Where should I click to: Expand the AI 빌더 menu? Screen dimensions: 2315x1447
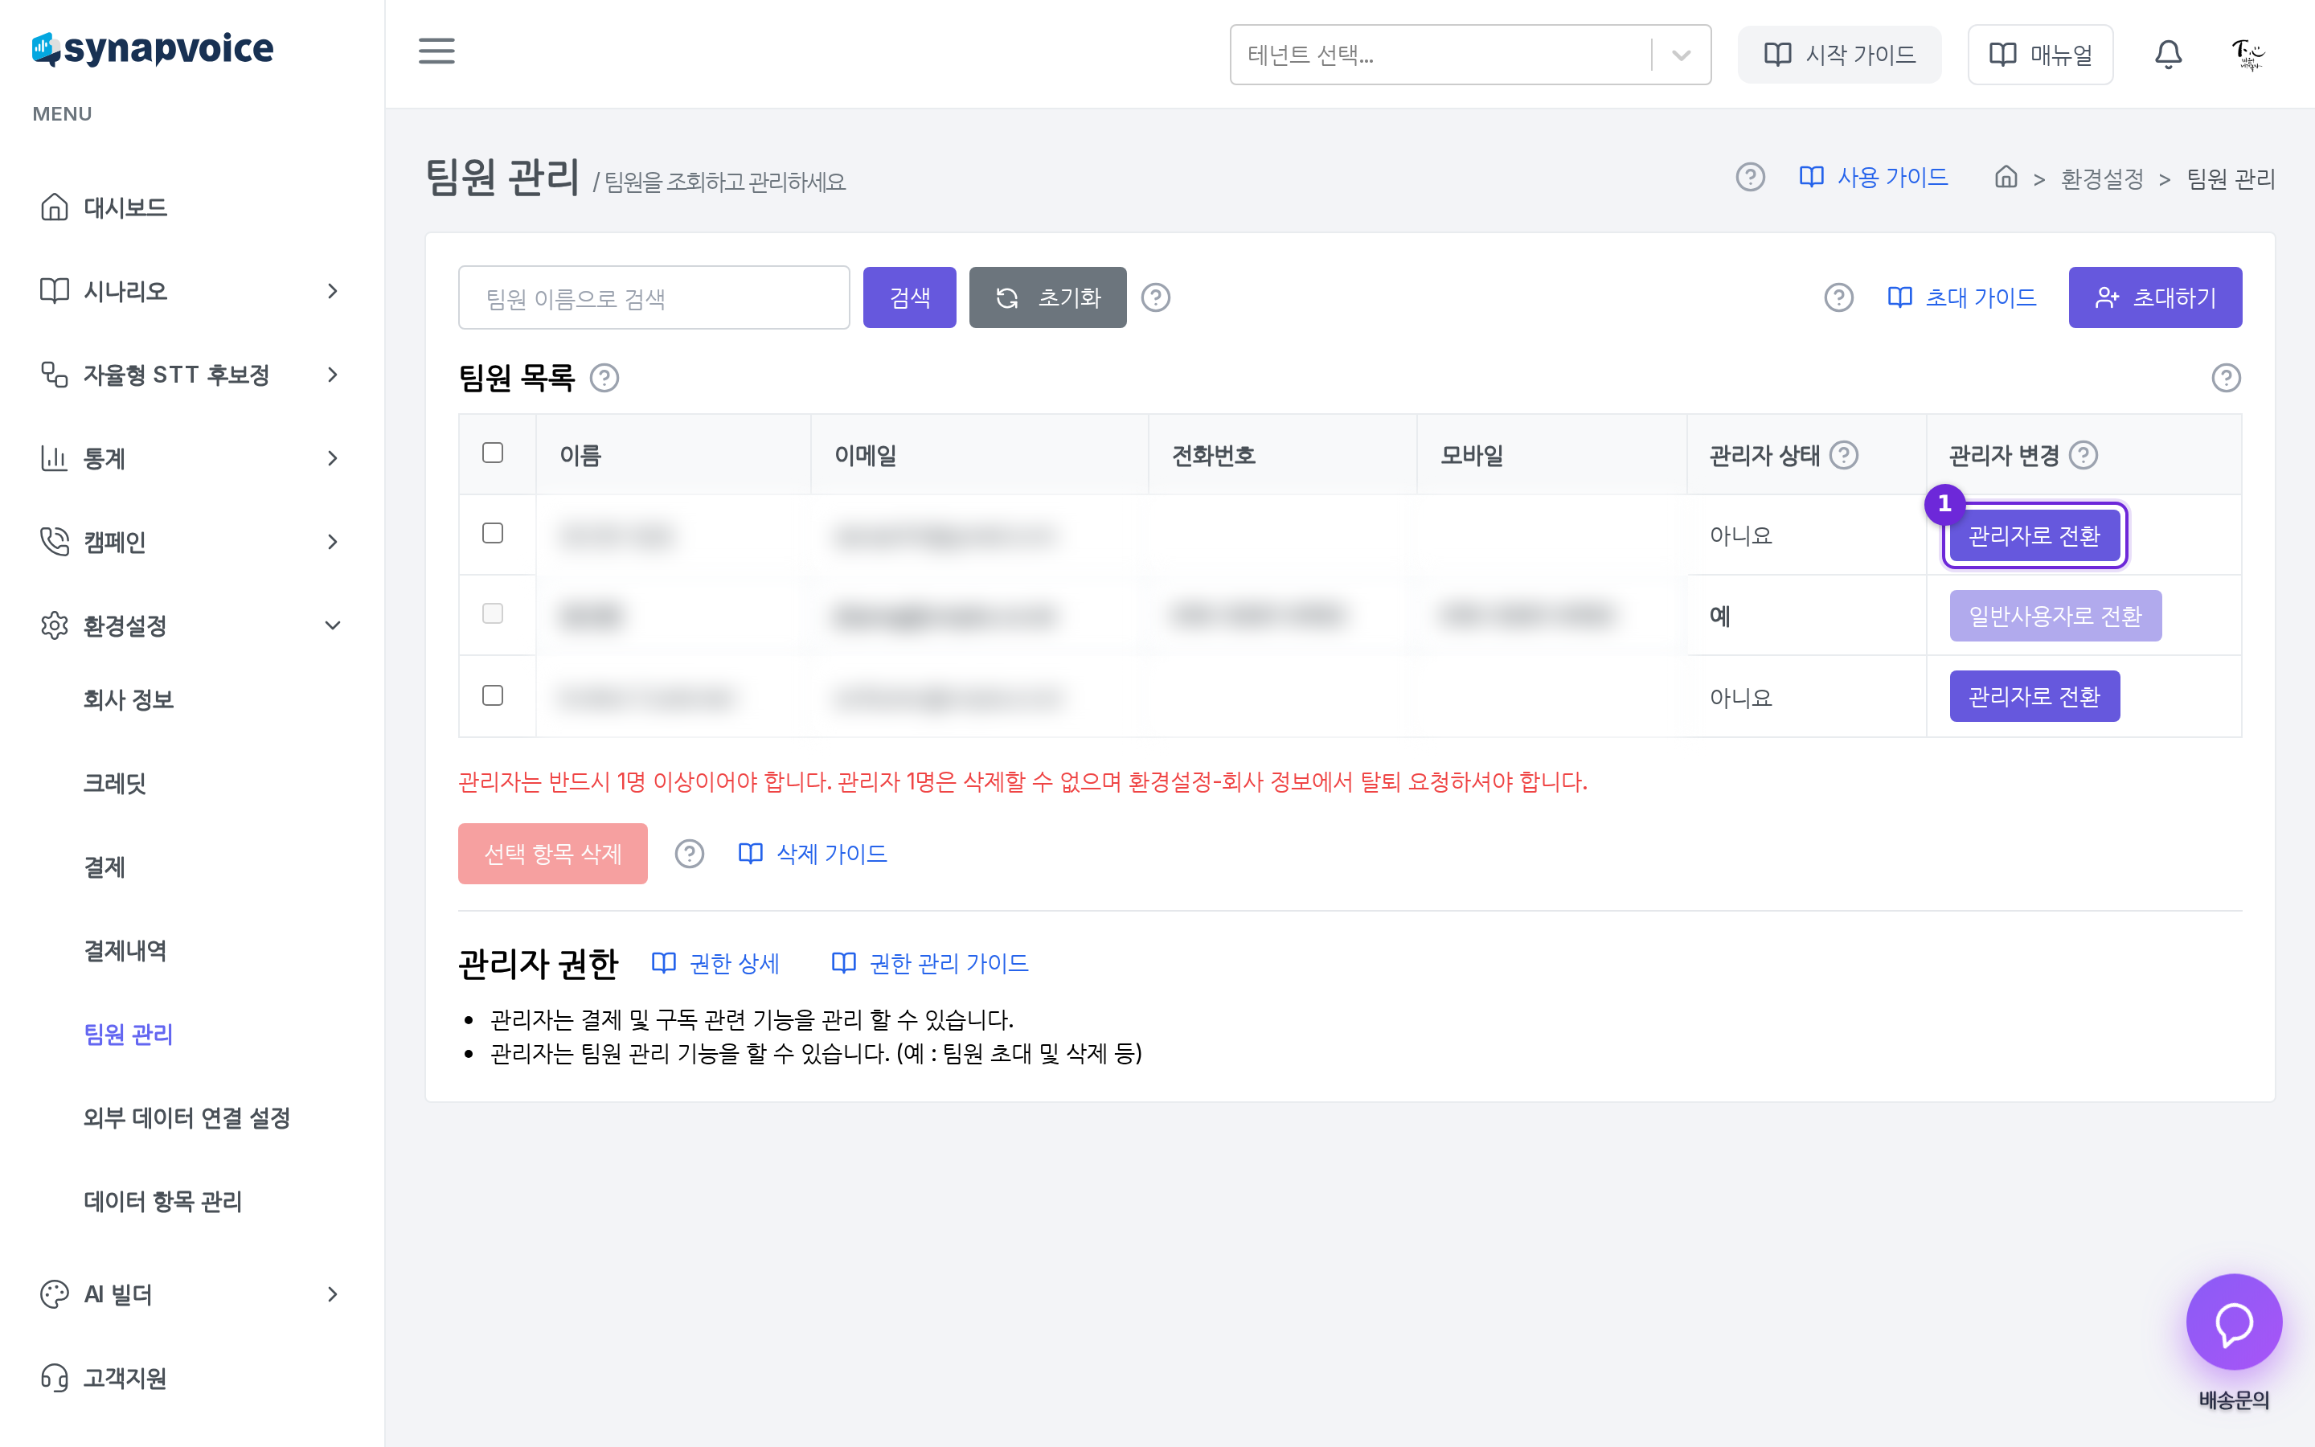[x=191, y=1294]
